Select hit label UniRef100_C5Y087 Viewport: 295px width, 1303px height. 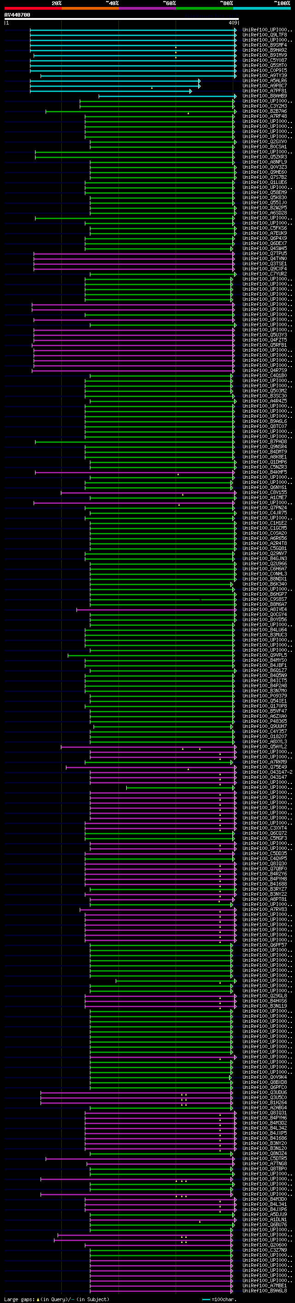(265, 60)
